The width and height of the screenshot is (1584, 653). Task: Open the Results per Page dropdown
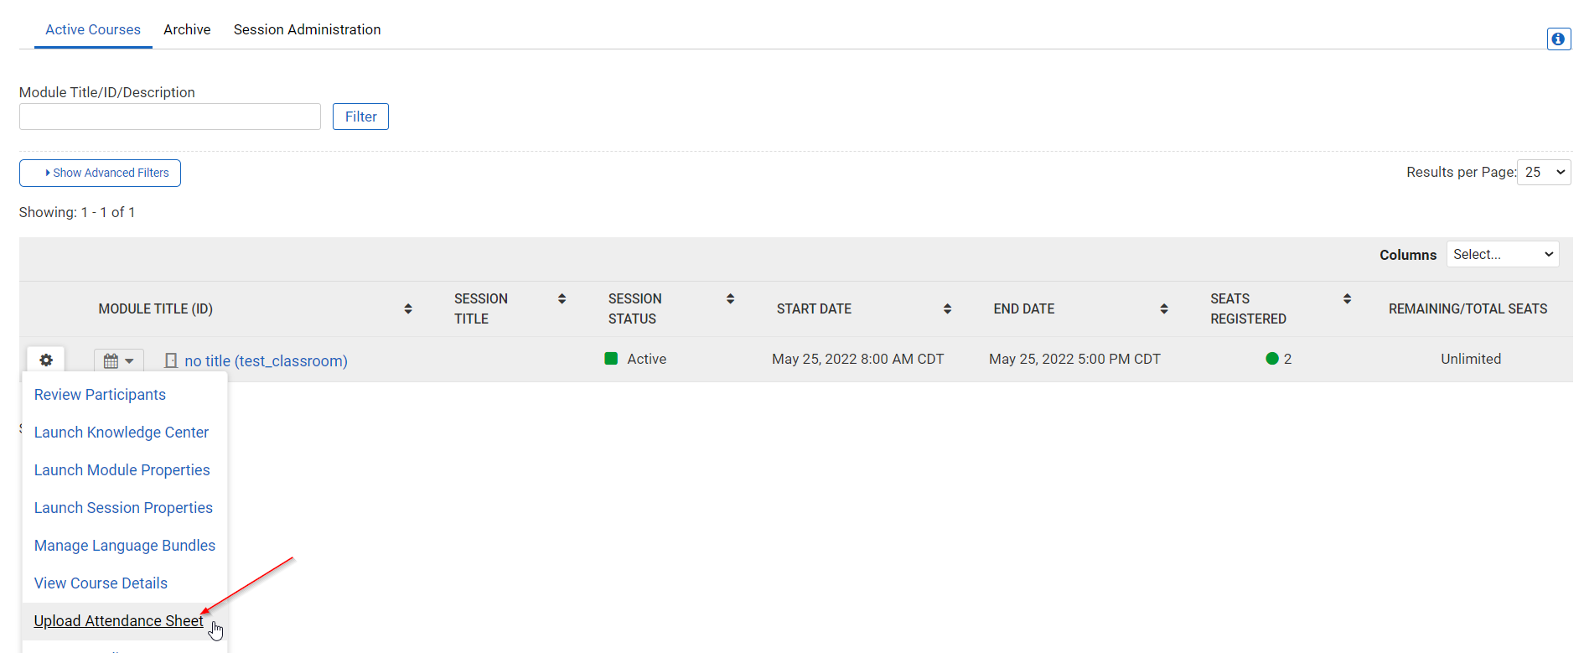pyautogui.click(x=1543, y=172)
